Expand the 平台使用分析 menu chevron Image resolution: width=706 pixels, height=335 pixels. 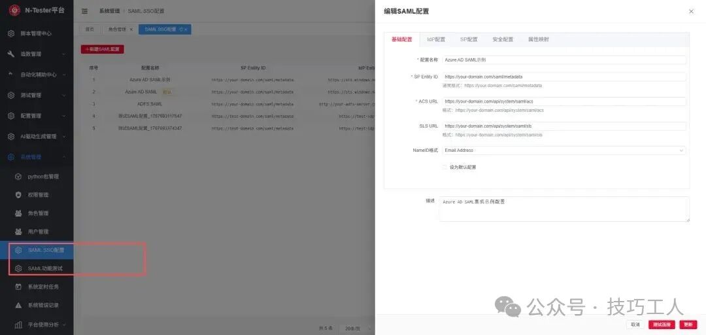coord(63,324)
